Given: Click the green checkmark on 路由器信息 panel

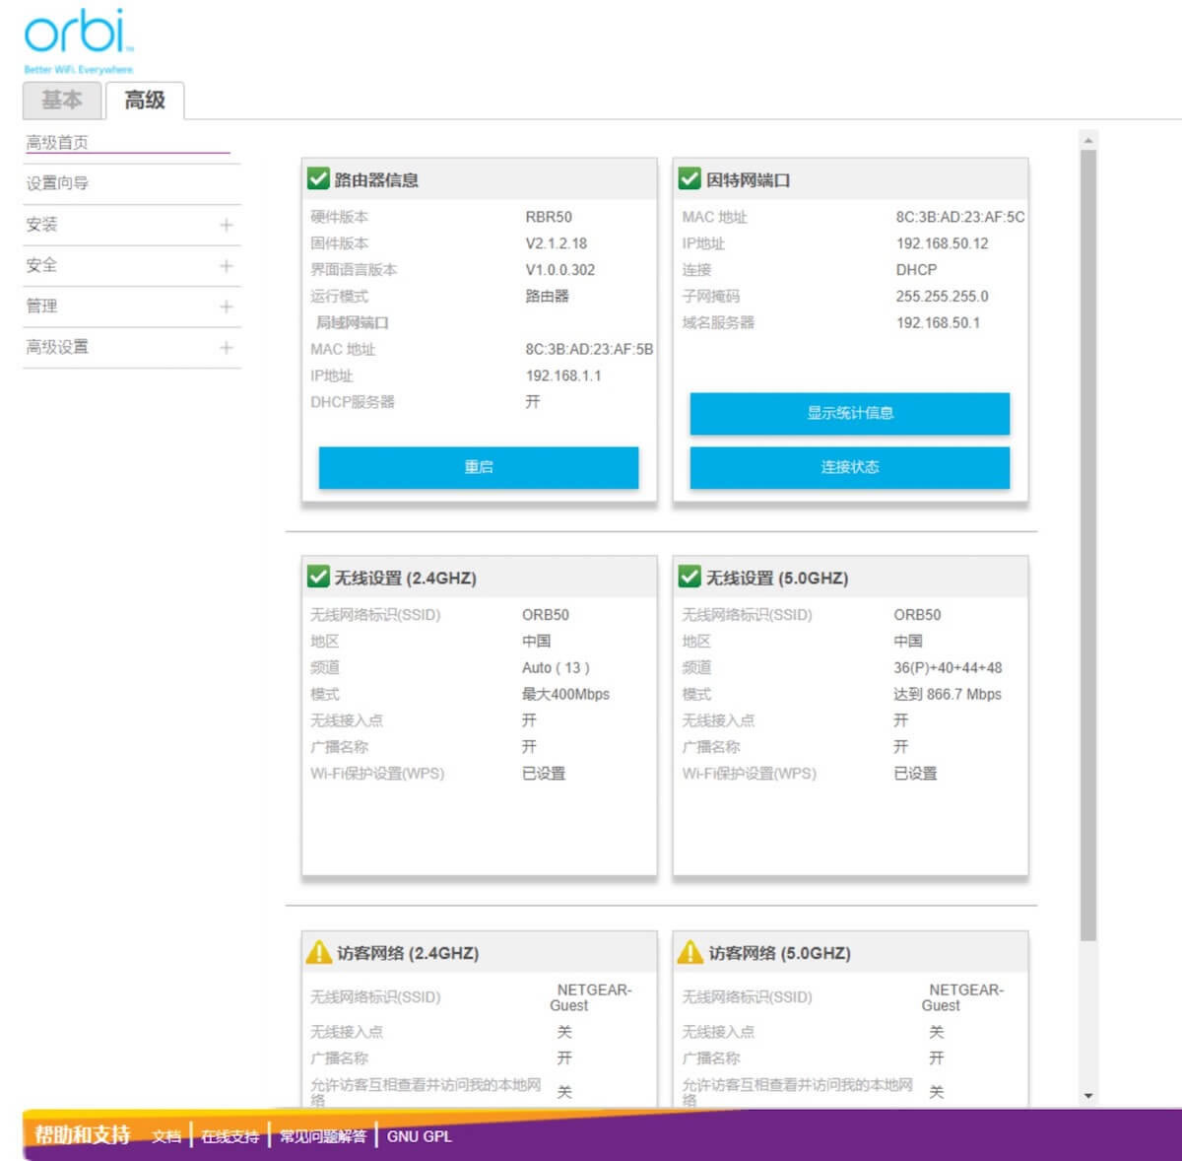Looking at the screenshot, I should [x=318, y=179].
